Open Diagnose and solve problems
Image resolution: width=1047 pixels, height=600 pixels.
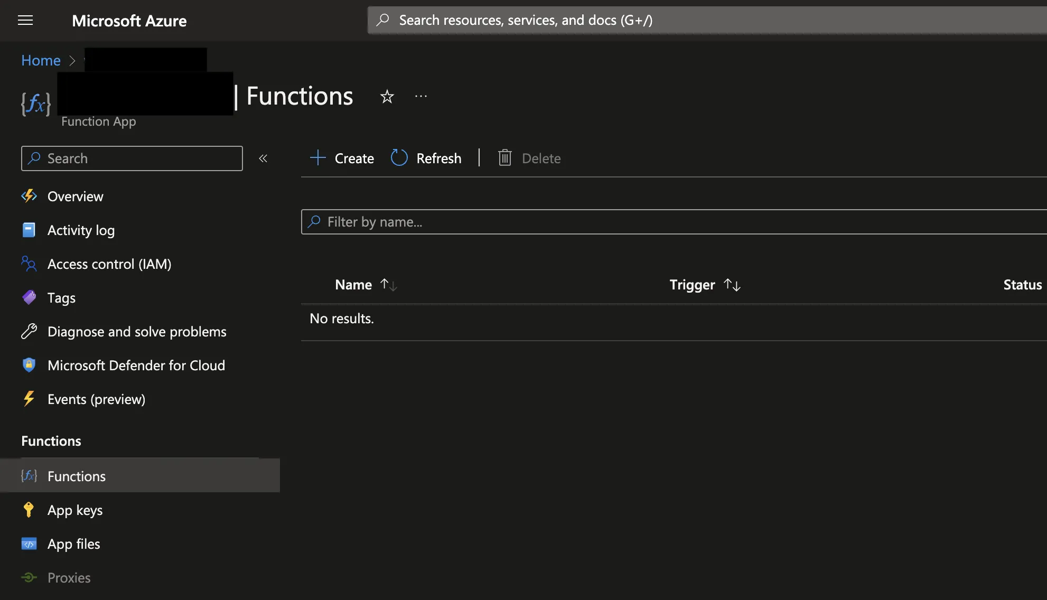click(137, 332)
